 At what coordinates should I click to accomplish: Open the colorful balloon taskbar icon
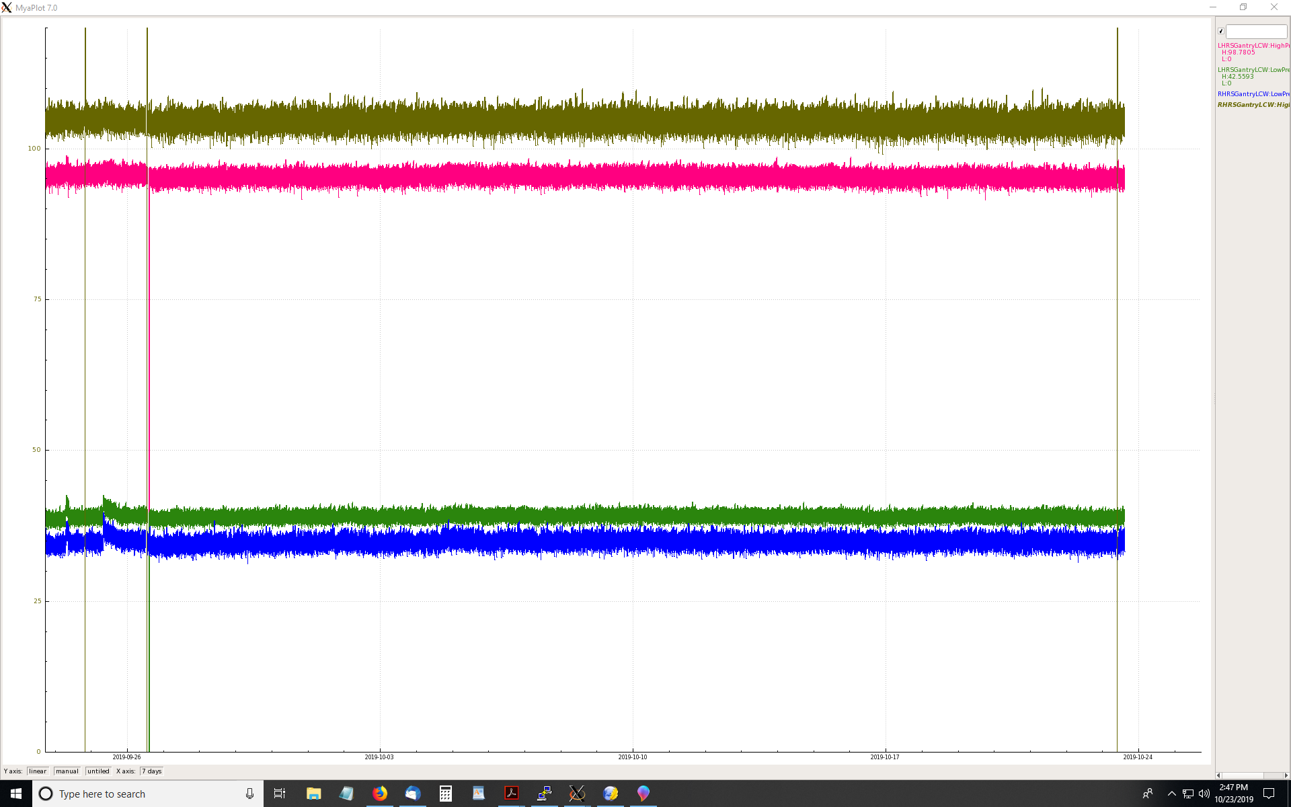click(x=643, y=794)
